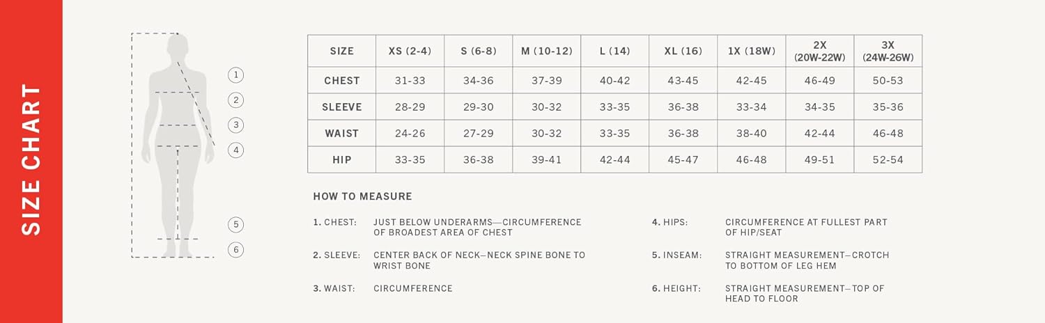
Task: Click the 1X (18W) column header
Action: (x=751, y=51)
